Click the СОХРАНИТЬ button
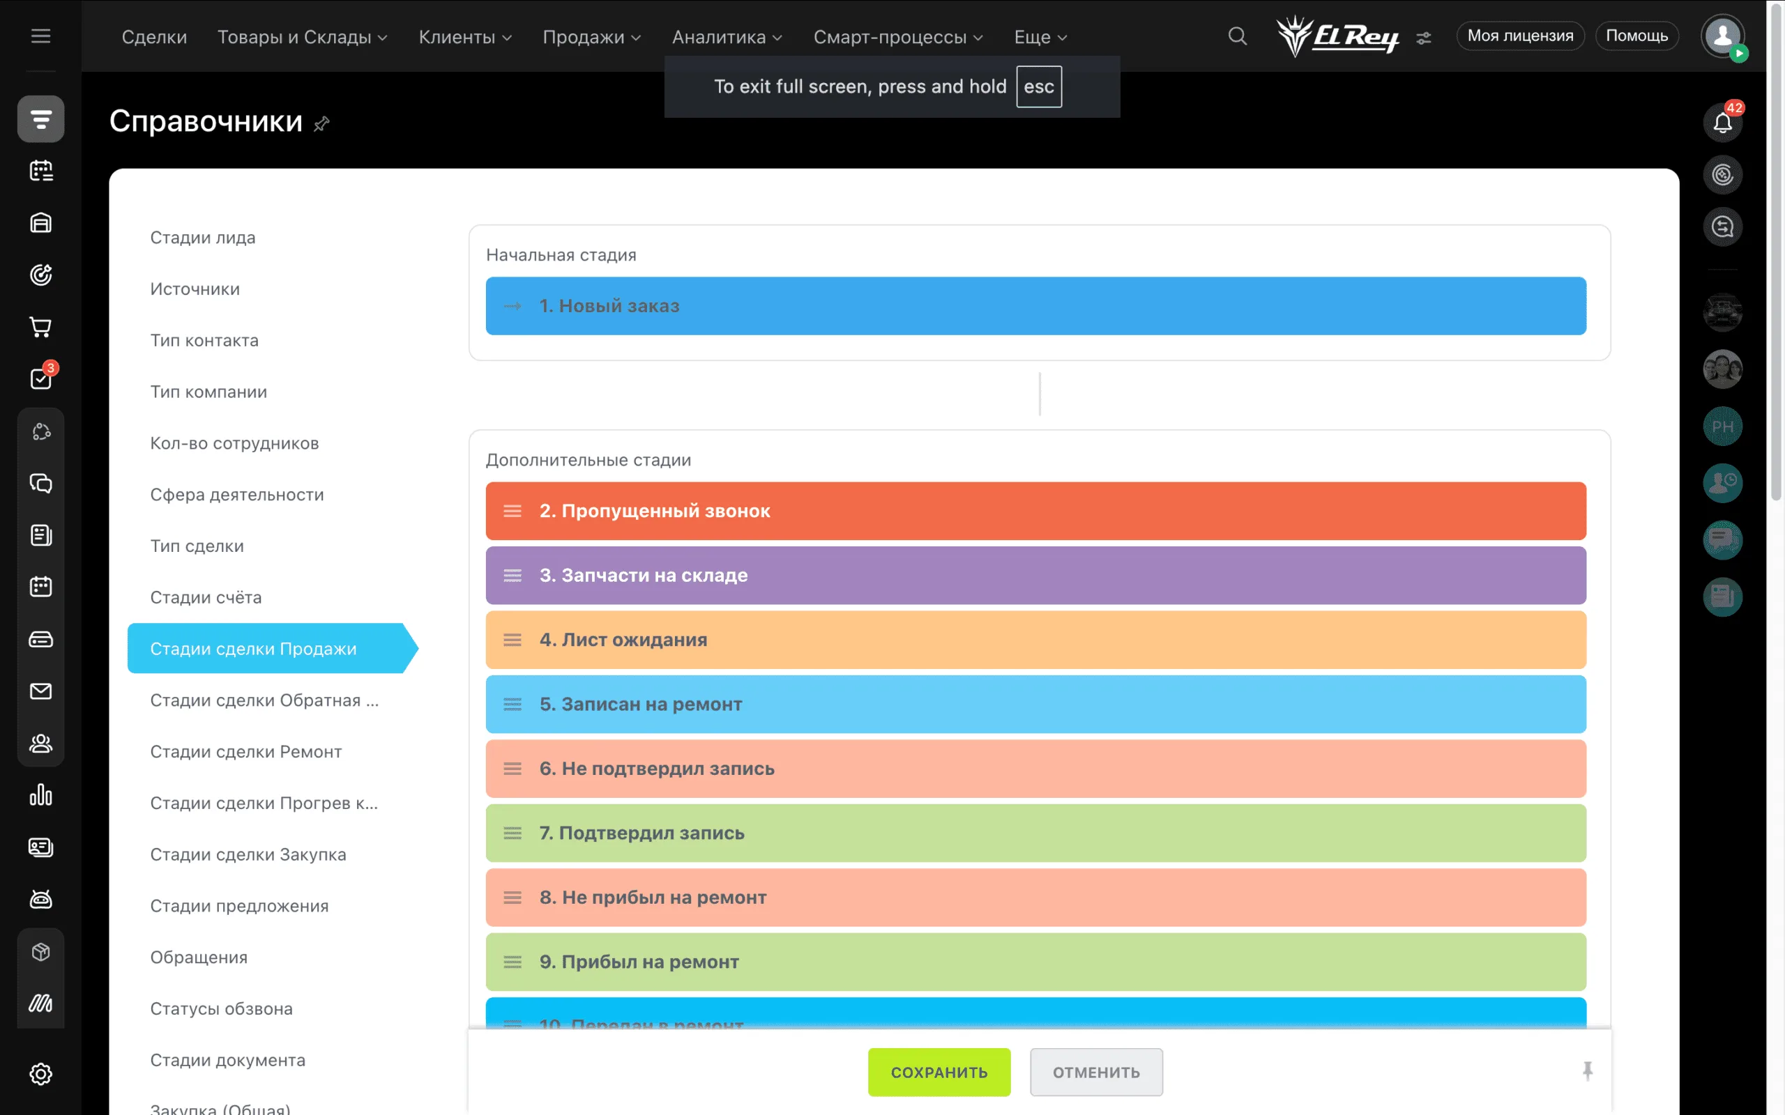The image size is (1785, 1115). click(939, 1072)
